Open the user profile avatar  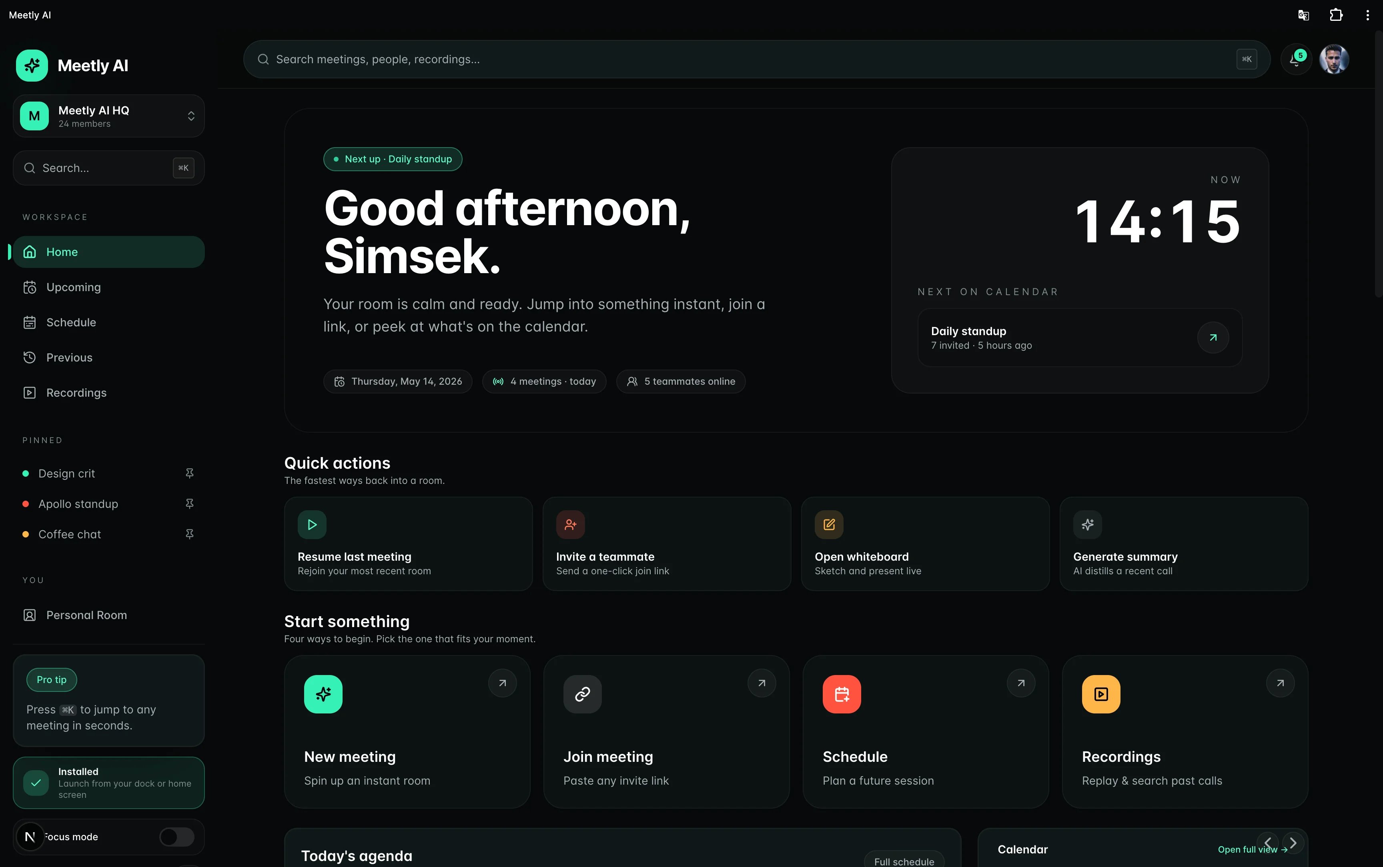1334,59
